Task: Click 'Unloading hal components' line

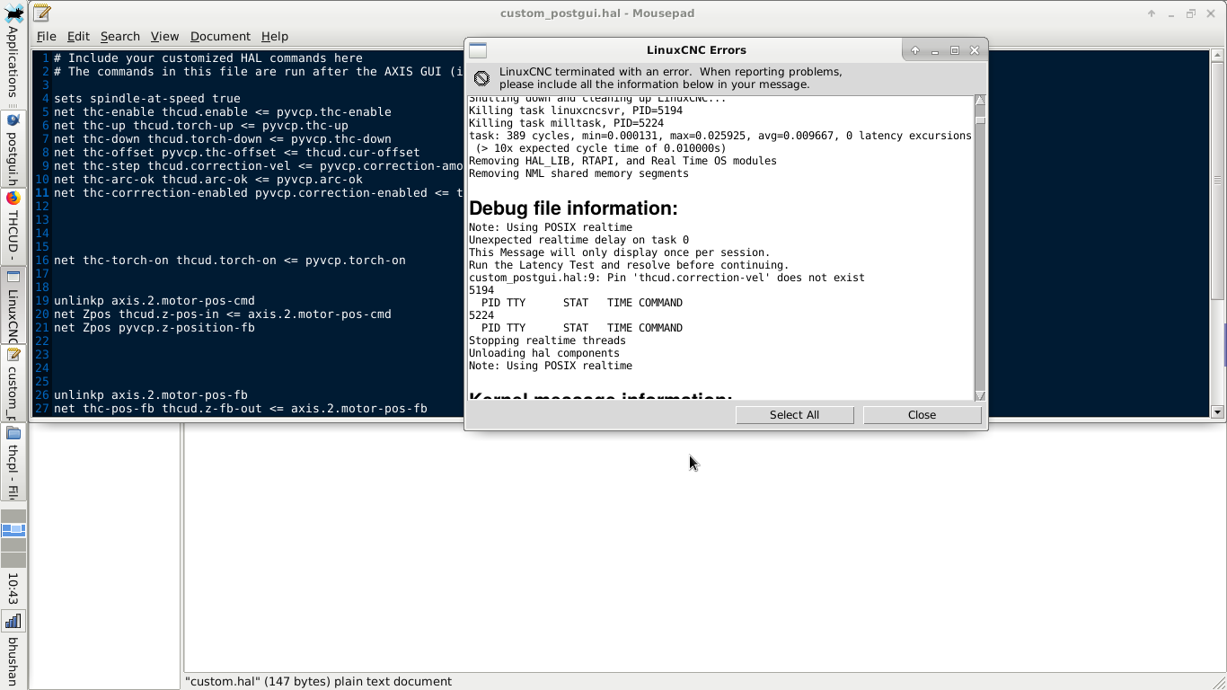Action: coord(544,353)
